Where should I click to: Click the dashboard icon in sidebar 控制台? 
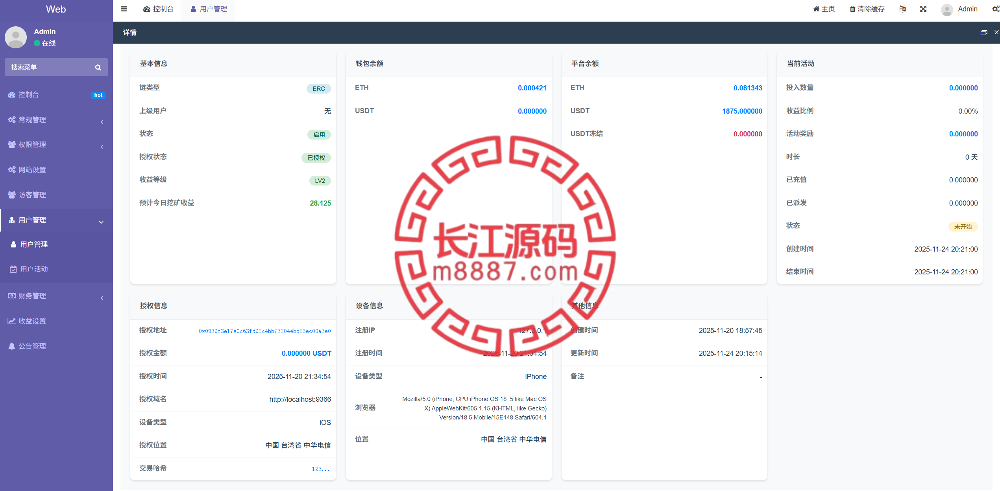tap(12, 95)
